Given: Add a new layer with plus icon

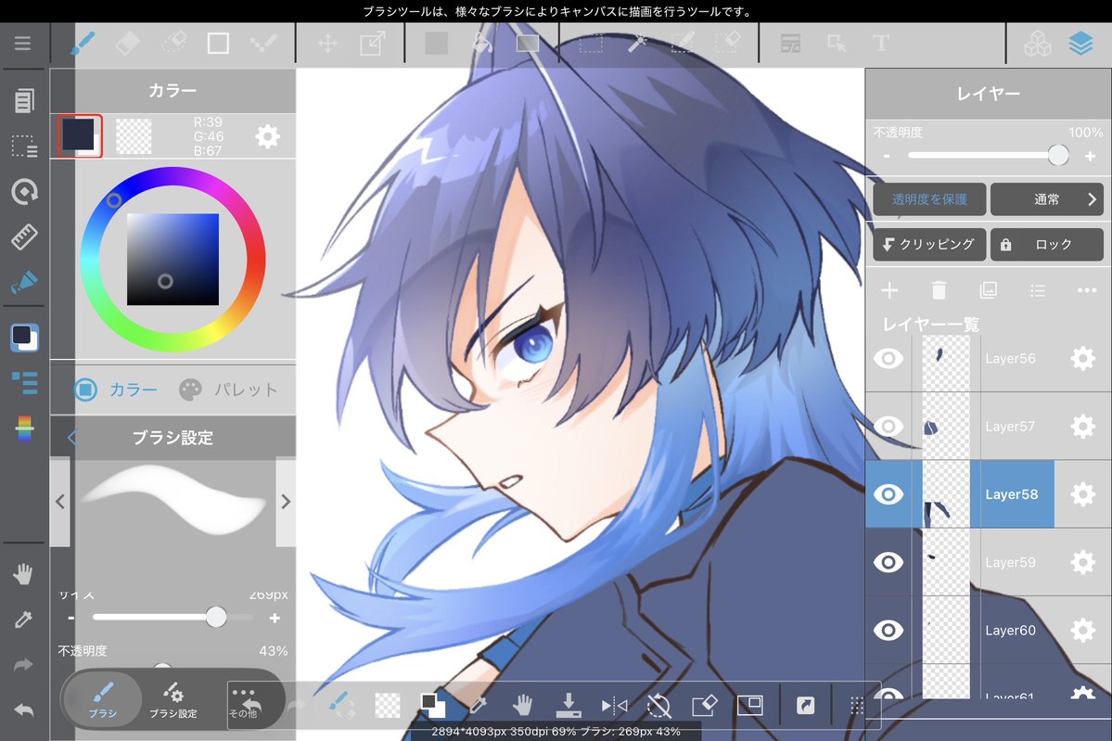Looking at the screenshot, I should click(x=889, y=290).
